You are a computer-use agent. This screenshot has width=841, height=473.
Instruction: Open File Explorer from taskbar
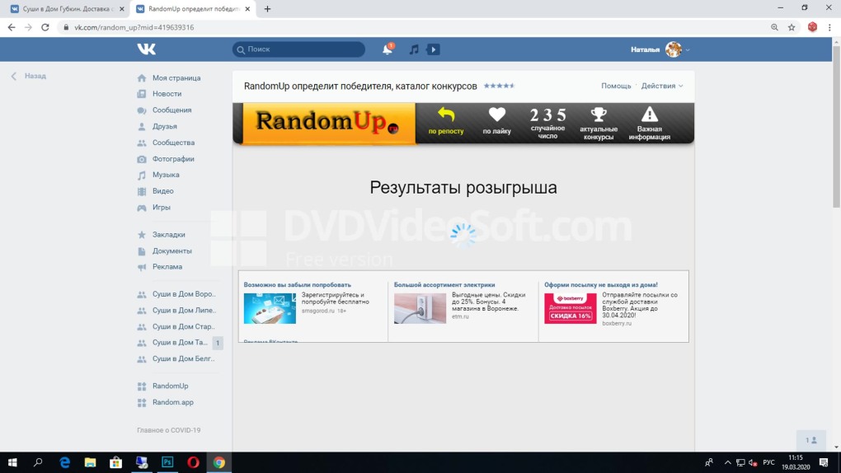(90, 462)
